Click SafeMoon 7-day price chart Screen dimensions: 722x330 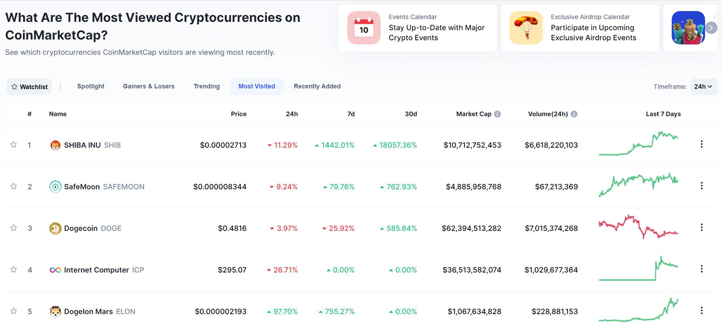coord(638,185)
